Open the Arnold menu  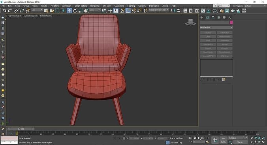pos(165,6)
